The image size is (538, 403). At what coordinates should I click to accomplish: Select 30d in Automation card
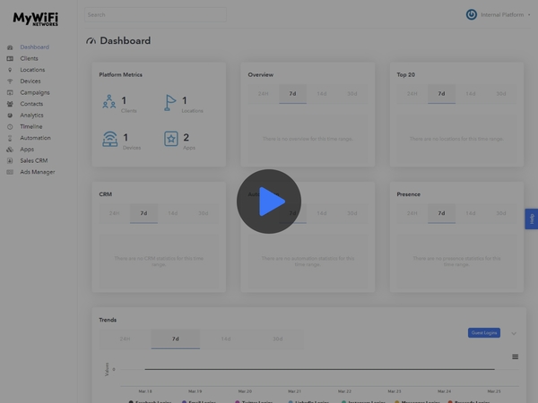click(x=352, y=213)
